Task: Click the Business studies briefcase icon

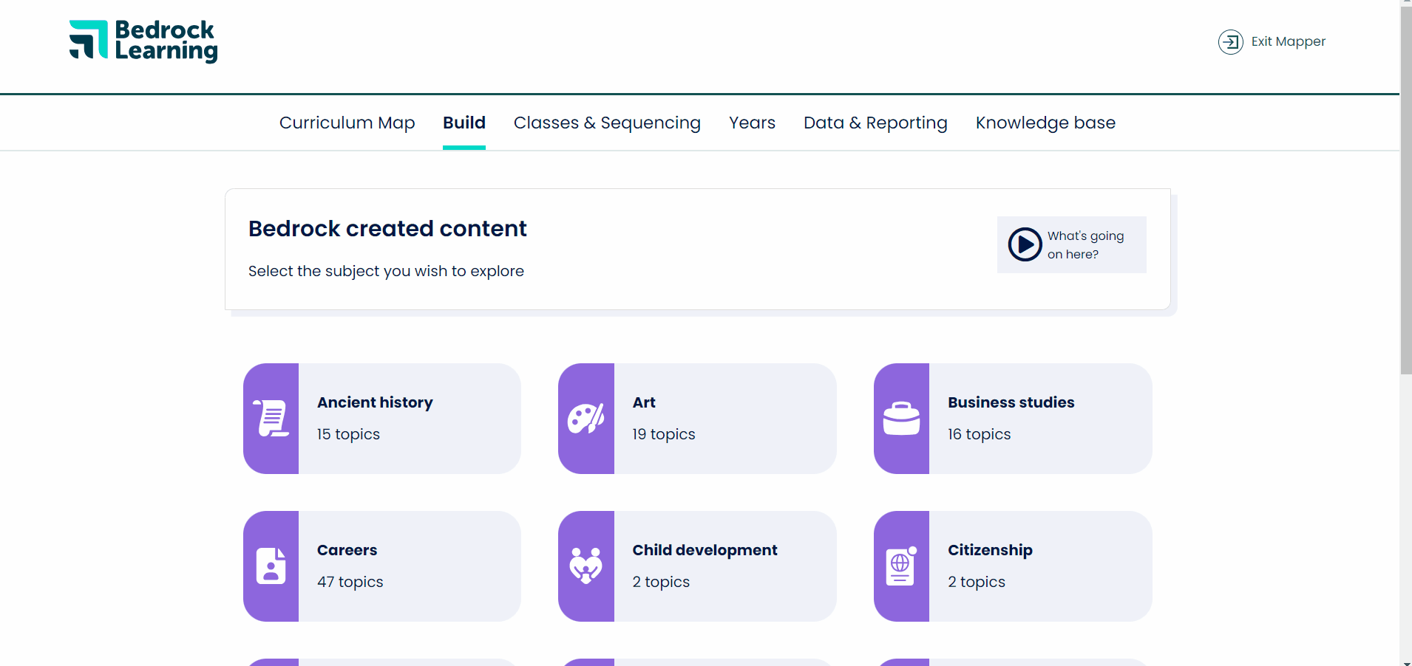Action: [901, 419]
